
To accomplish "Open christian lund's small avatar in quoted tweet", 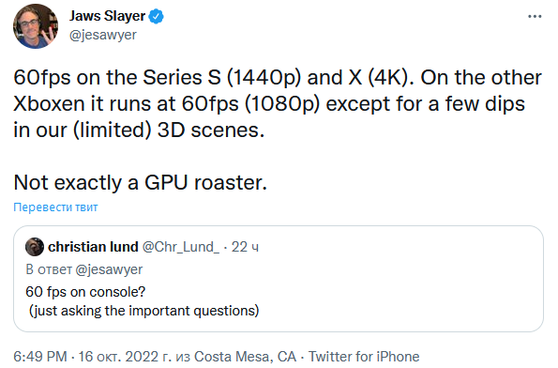I will (x=35, y=247).
